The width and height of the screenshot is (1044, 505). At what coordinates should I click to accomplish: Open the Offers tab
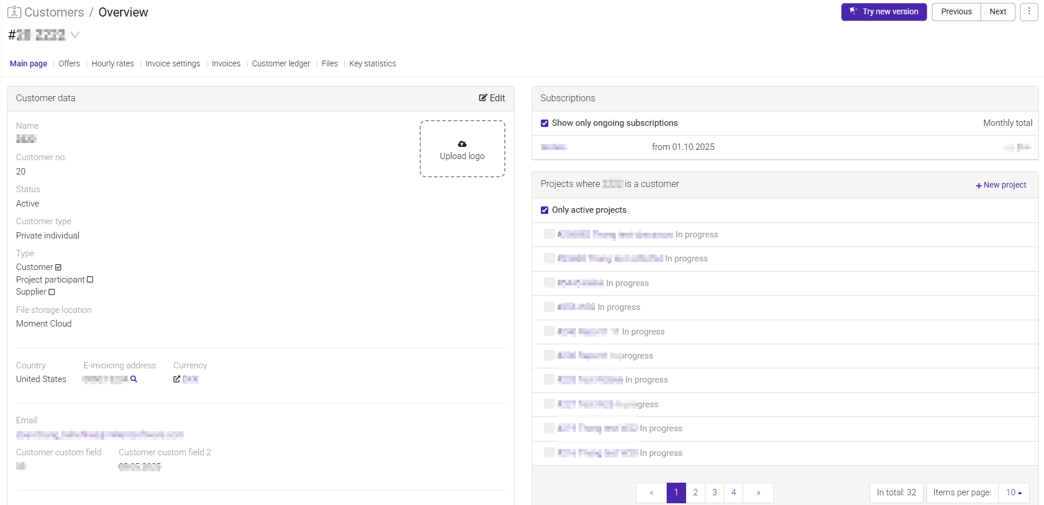coord(69,63)
